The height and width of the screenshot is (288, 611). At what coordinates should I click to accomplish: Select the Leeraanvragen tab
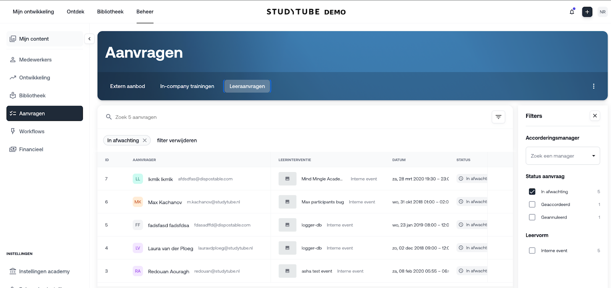pyautogui.click(x=247, y=86)
